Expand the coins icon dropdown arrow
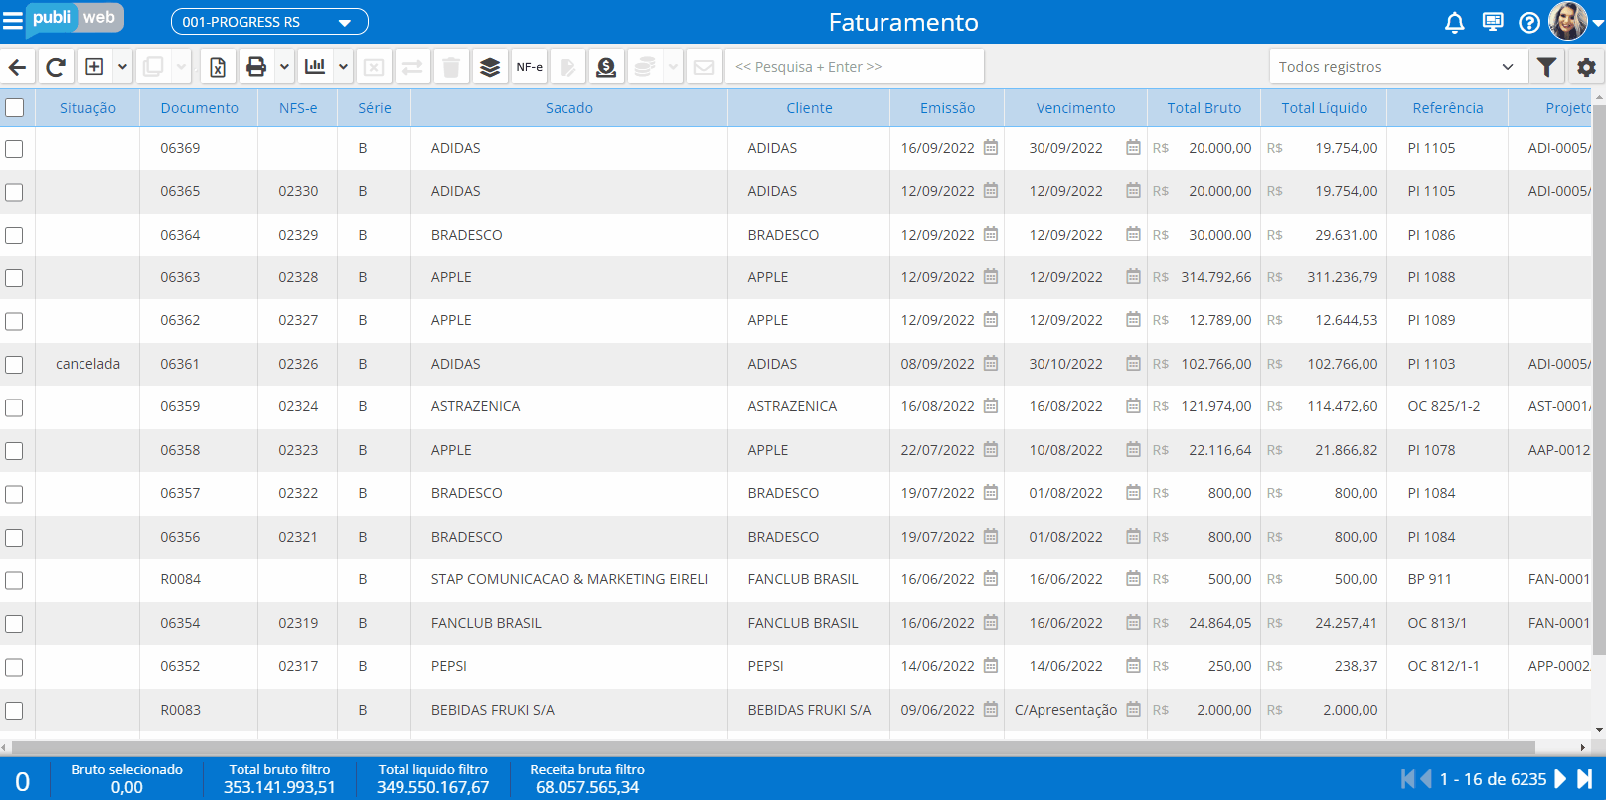Screen dimensions: 1606x800 (x=673, y=67)
